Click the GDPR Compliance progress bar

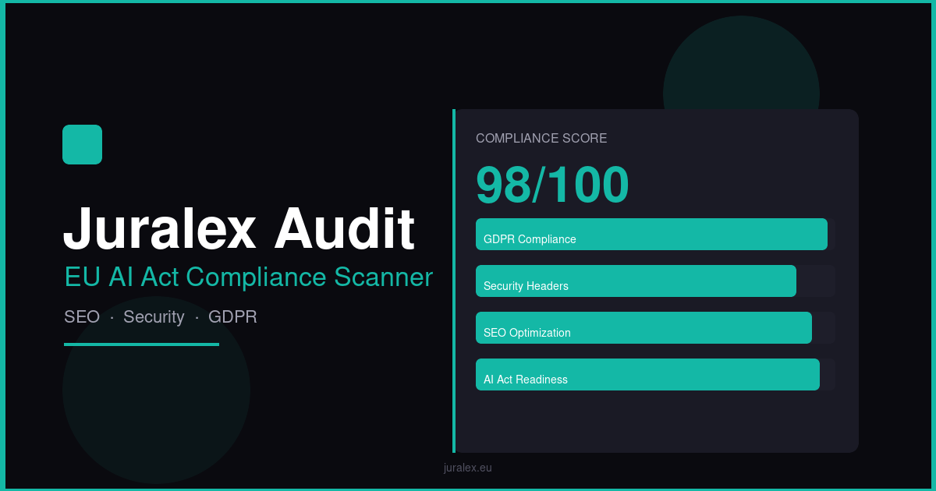(x=651, y=234)
